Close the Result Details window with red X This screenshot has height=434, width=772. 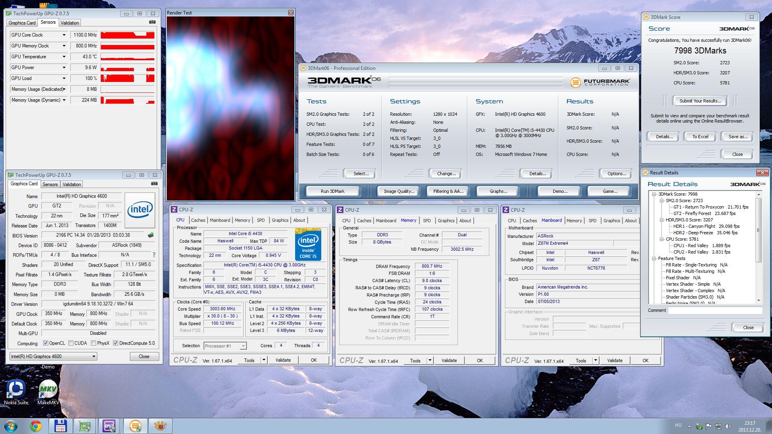(762, 172)
